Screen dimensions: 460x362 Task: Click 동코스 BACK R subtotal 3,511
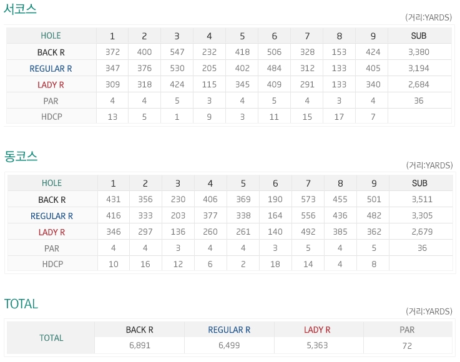pos(422,199)
